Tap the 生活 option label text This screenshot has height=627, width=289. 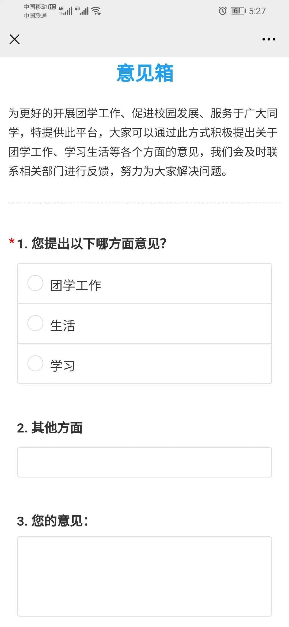point(63,326)
